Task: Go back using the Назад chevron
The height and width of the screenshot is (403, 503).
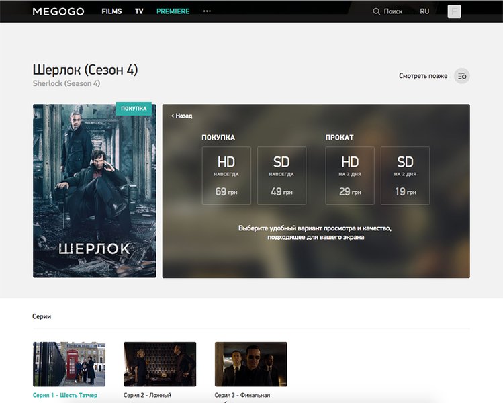Action: [x=173, y=116]
